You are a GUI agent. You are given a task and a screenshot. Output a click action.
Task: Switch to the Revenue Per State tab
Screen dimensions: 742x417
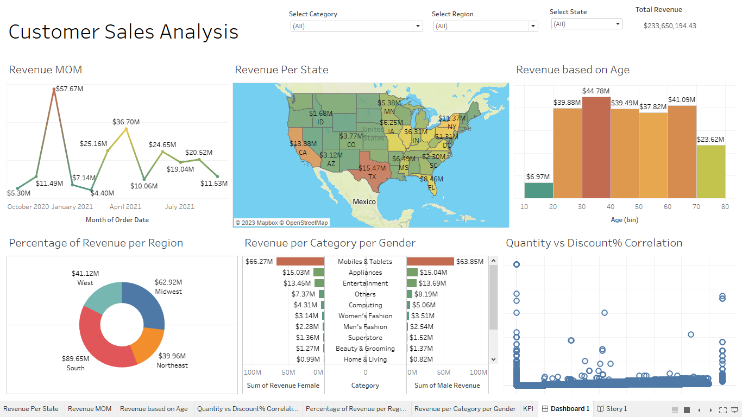[32, 409]
